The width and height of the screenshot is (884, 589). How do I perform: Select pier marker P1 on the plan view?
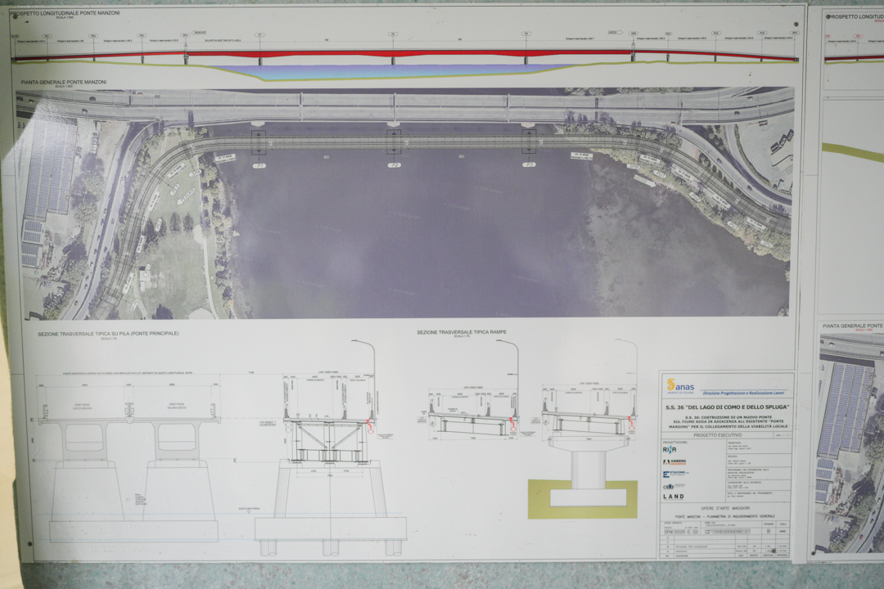pyautogui.click(x=259, y=164)
